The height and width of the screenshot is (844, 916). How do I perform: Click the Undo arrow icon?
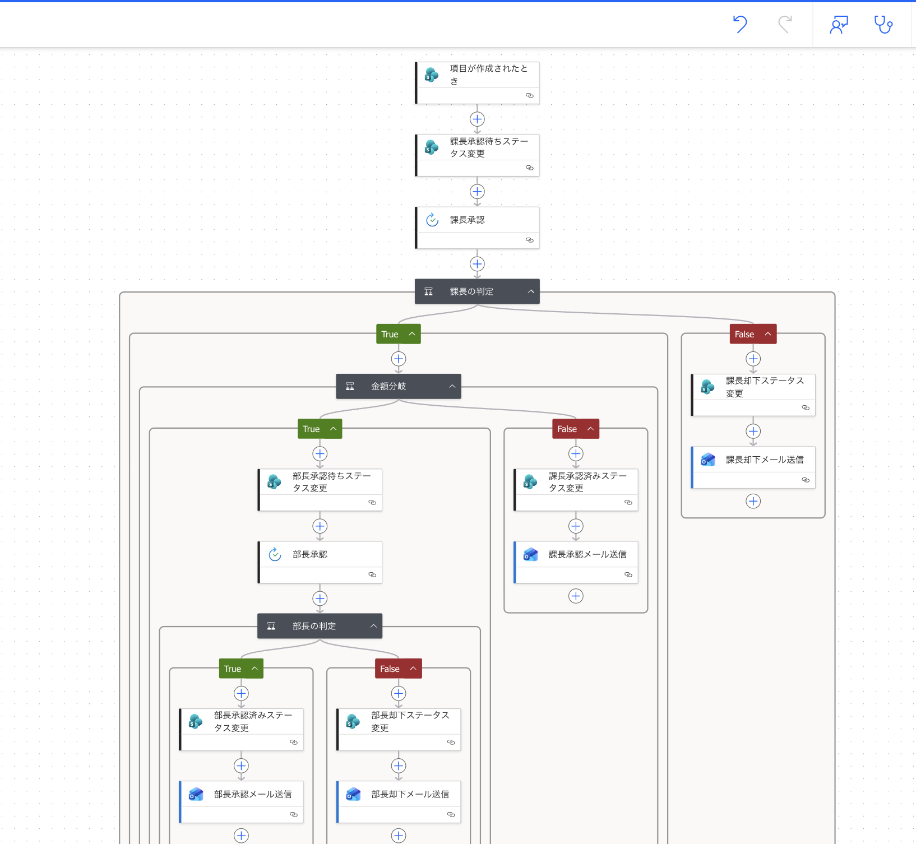(740, 25)
